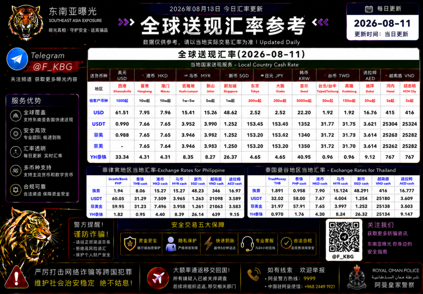This screenshot has width=423, height=294.
Task: Click the red circular airplane icon
Action: tap(158, 278)
